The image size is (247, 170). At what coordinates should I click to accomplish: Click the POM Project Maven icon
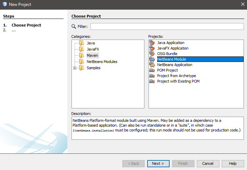tap(152, 70)
